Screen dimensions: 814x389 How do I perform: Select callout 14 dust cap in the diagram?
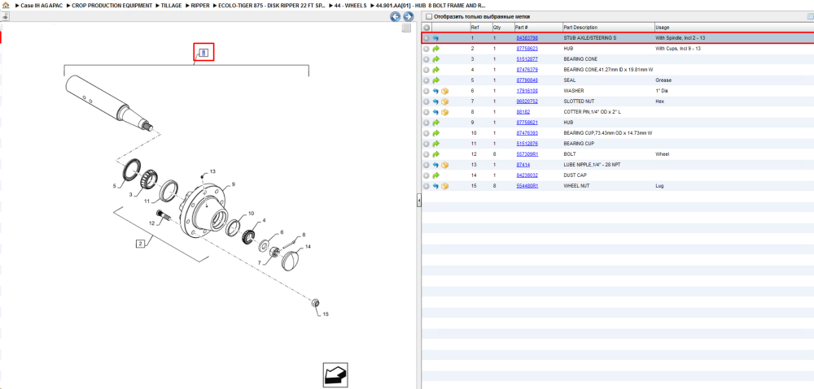[x=308, y=247]
